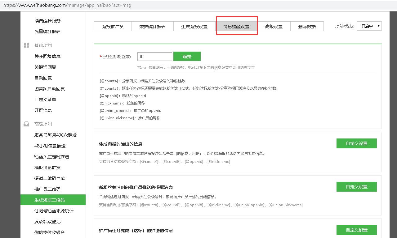The height and width of the screenshot is (238, 397).
Task: Go to the 生成海报设置 tab
Action: pyautogui.click(x=194, y=27)
